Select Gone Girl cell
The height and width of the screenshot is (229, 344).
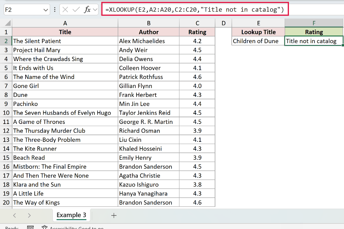coord(65,86)
